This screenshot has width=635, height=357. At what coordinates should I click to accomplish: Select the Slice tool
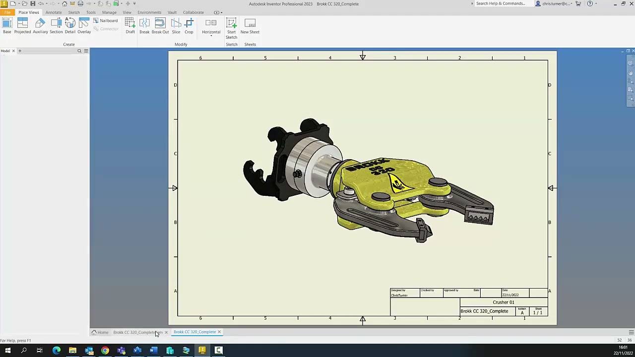[x=176, y=26]
